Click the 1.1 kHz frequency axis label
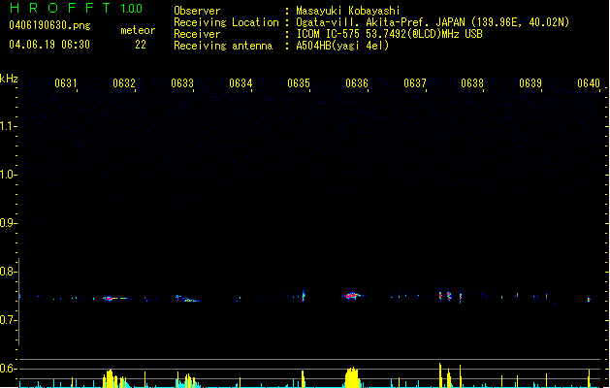This screenshot has height=388, width=610. point(8,126)
